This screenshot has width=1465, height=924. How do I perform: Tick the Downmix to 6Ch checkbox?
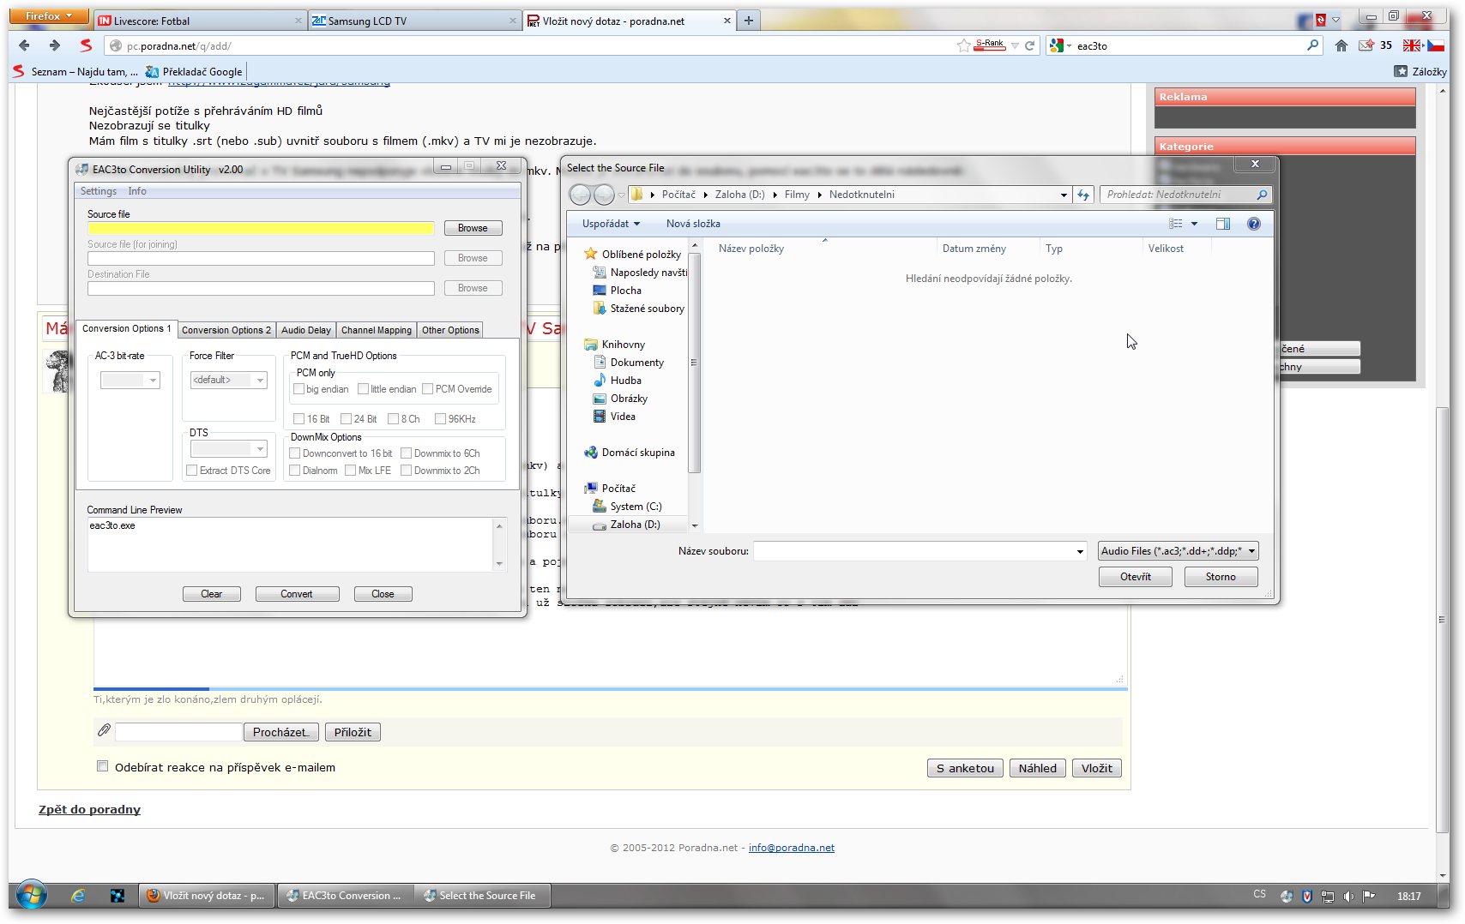(x=407, y=453)
